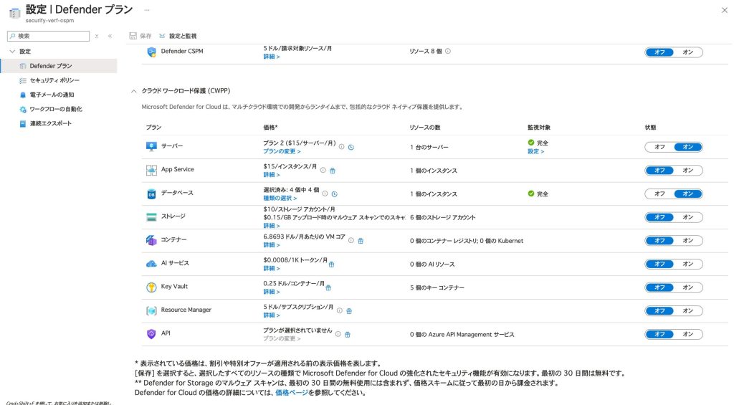The height and width of the screenshot is (405, 734).
Task: Click the gift icon in the コンテナー row
Action: pos(361,241)
